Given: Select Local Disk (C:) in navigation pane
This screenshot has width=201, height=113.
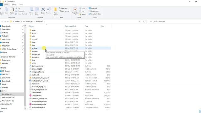Looking at the screenshot, I should pos(7,94).
